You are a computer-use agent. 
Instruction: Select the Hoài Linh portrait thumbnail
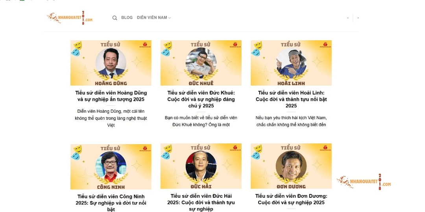[291, 63]
